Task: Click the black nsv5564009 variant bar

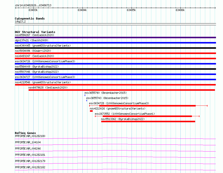Action: [115, 69]
